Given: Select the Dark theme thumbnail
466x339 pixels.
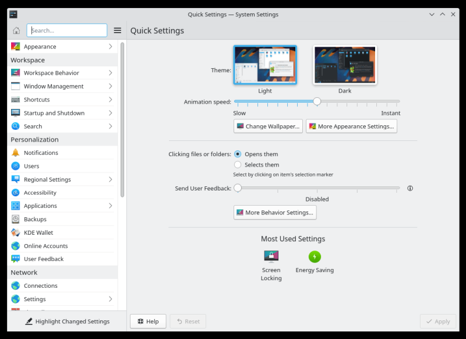Looking at the screenshot, I should pyautogui.click(x=345, y=65).
